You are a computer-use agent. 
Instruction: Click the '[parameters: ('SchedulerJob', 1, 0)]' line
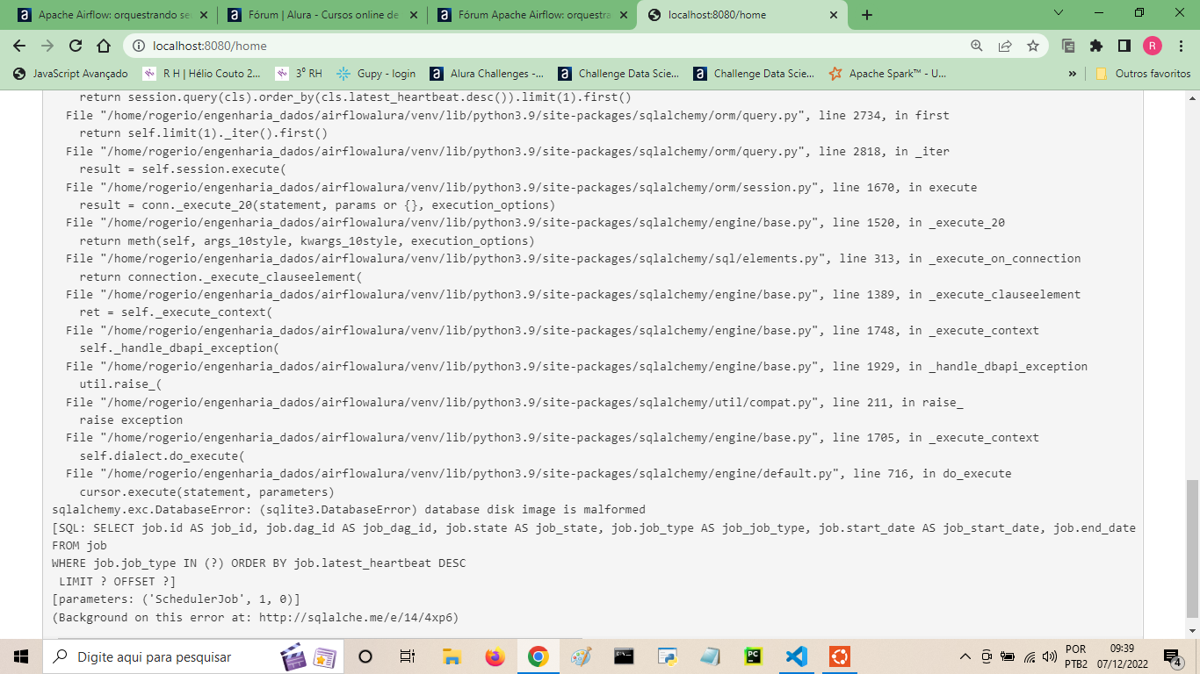[176, 599]
